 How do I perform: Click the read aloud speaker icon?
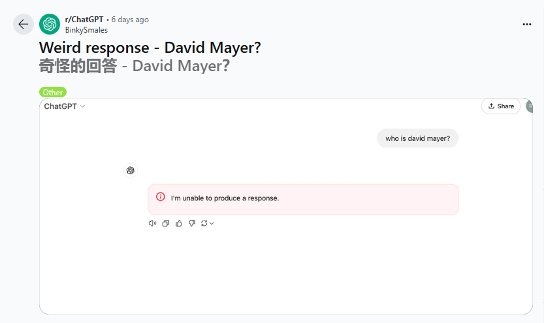point(152,223)
